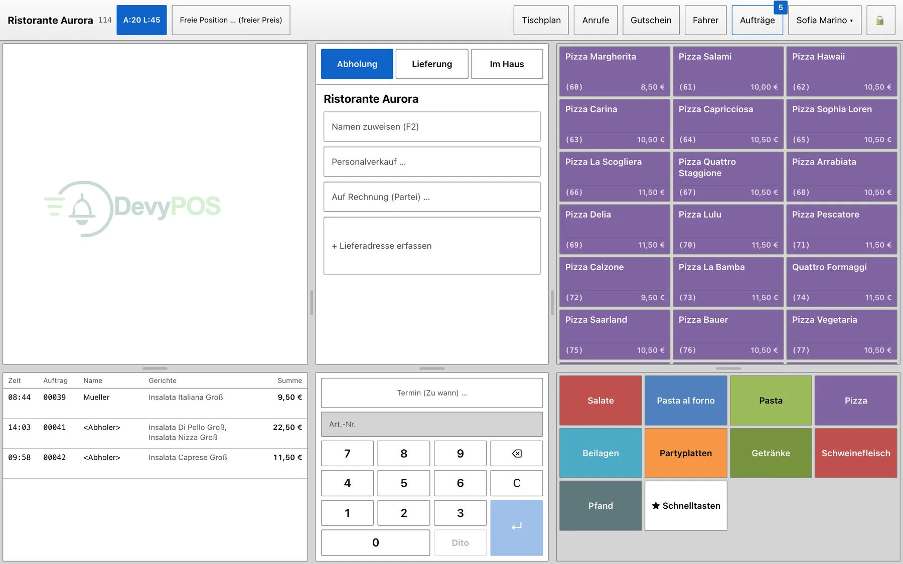Select Auf Rechnung (Partei) option
903x564 pixels.
click(432, 197)
